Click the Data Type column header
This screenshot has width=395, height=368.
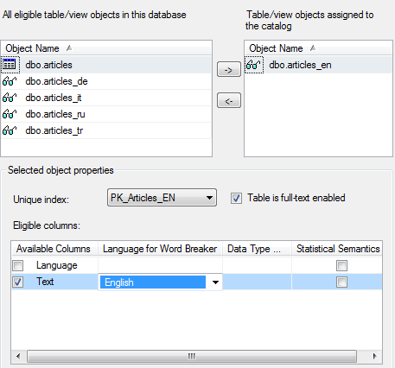coord(257,249)
